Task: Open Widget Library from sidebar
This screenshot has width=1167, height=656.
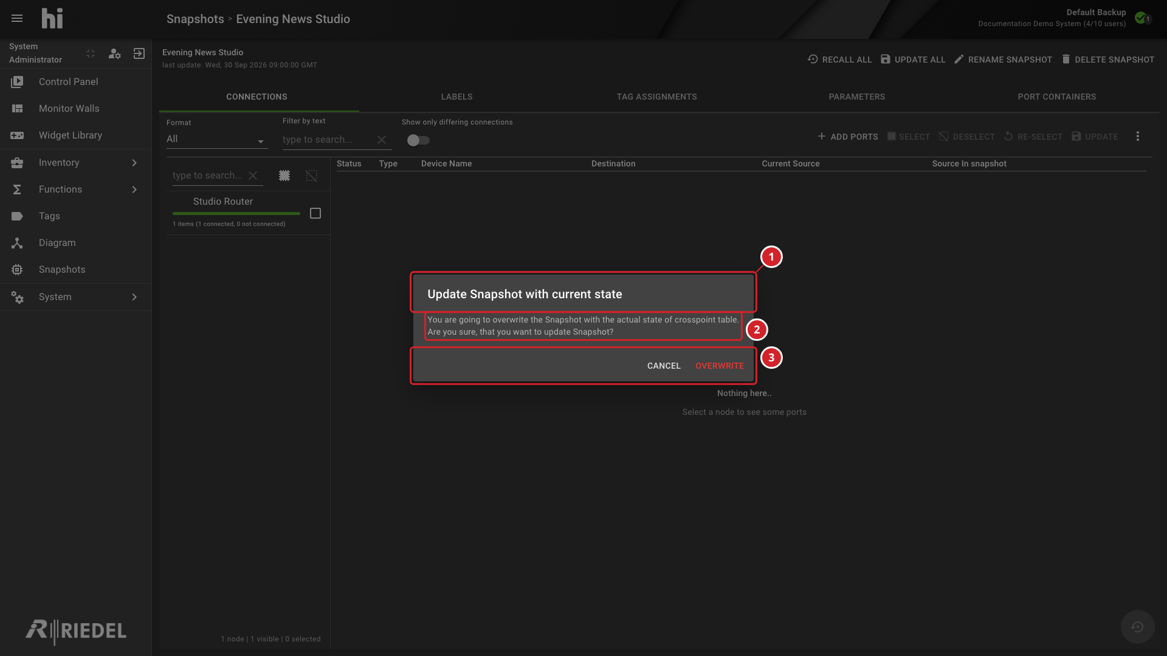Action: pos(75,135)
